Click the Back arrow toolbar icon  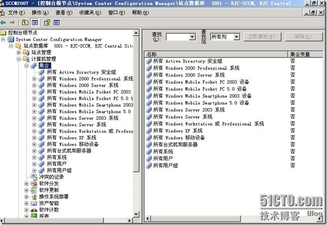[x=3, y=22]
